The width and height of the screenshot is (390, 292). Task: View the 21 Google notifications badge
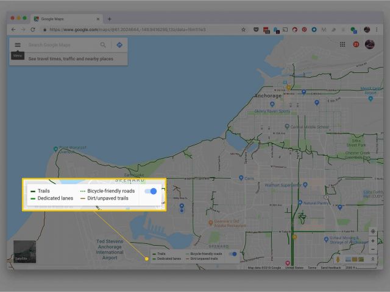(356, 44)
